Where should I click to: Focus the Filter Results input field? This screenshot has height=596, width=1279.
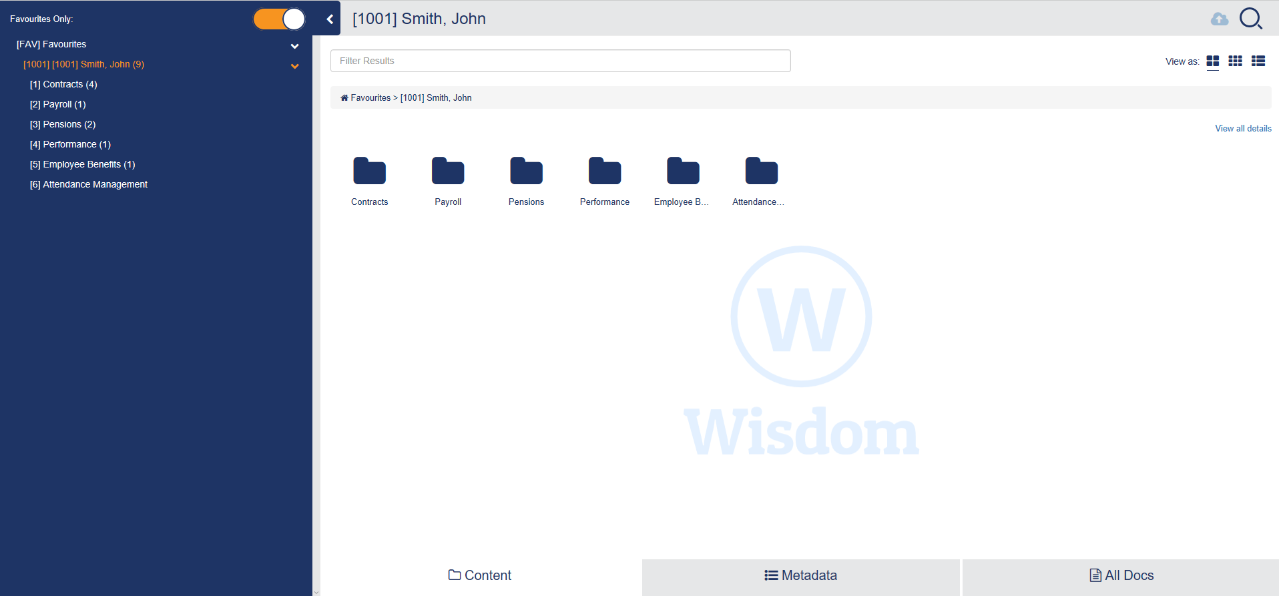pos(561,61)
